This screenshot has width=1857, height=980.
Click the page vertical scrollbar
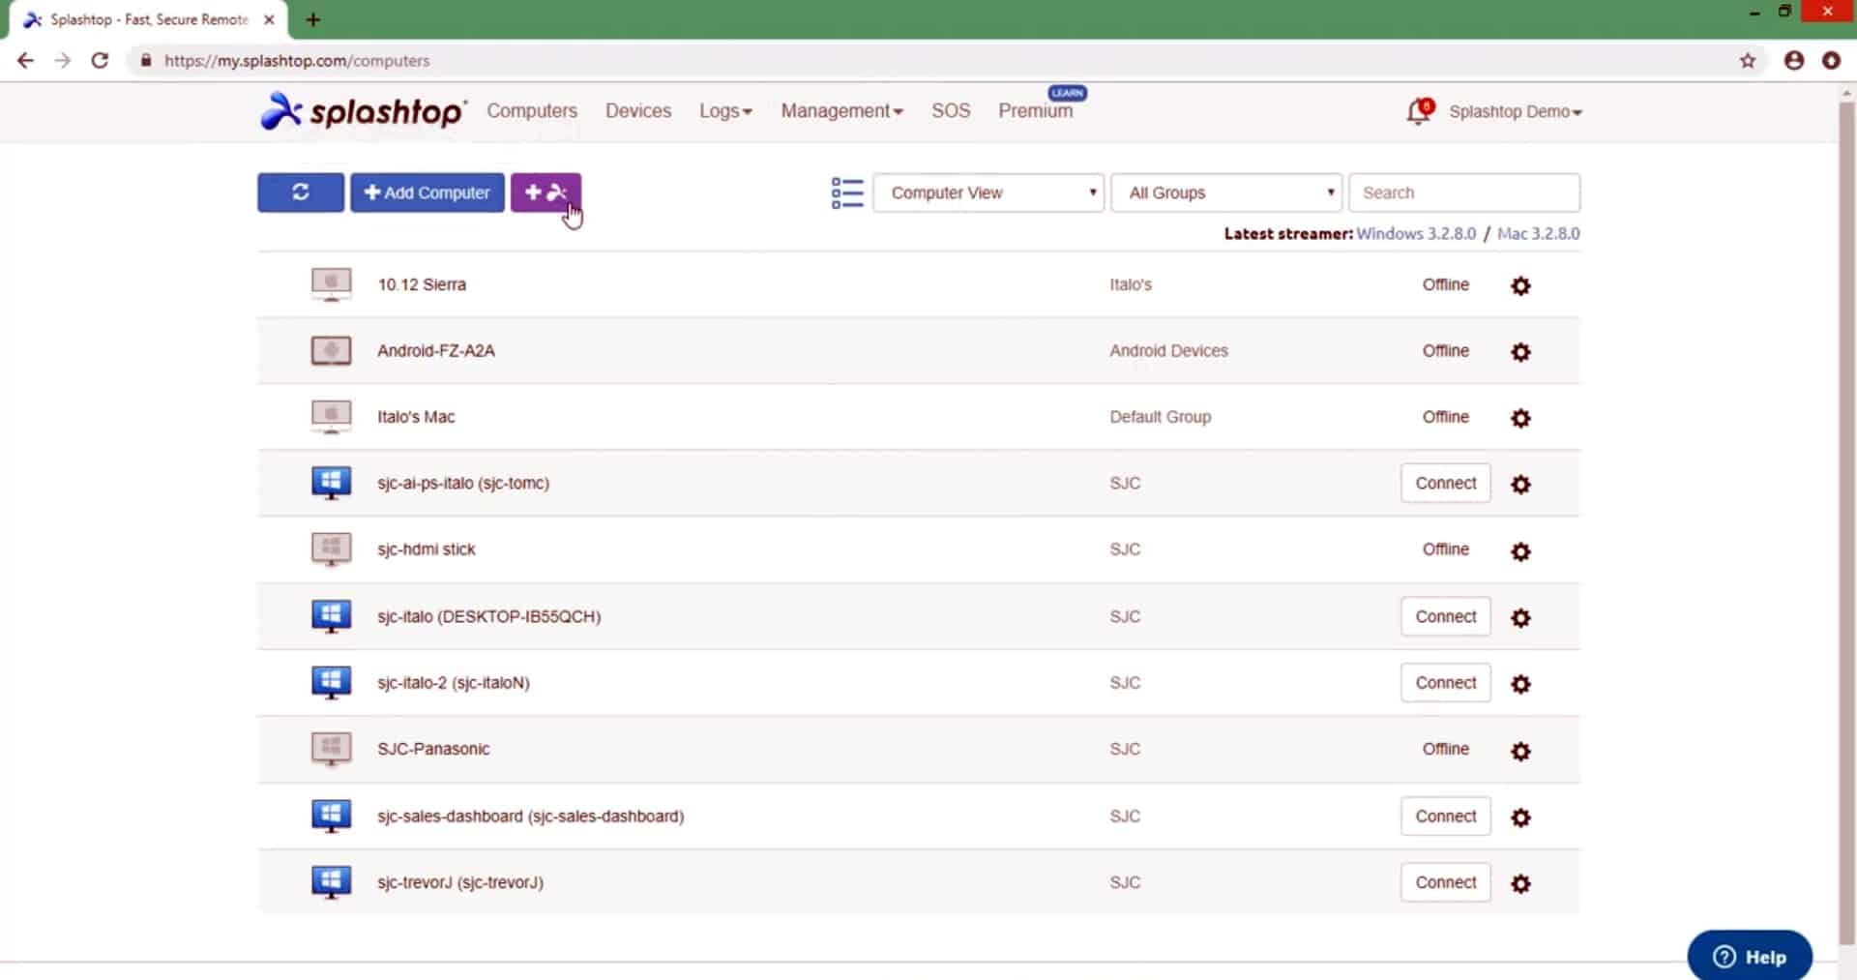click(x=1846, y=522)
